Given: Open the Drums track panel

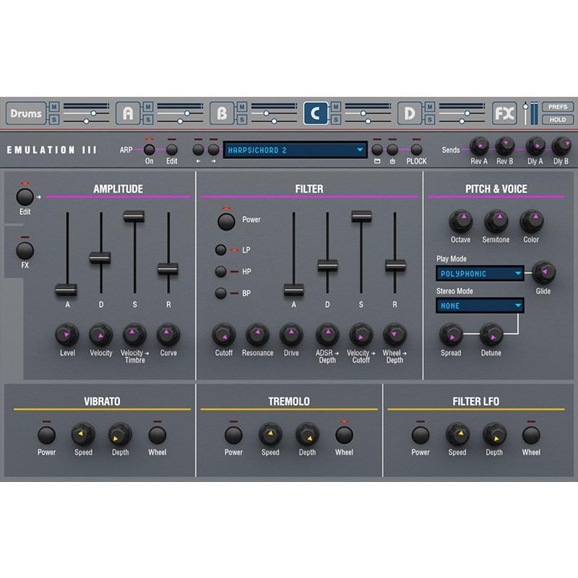Looking at the screenshot, I should click(25, 112).
